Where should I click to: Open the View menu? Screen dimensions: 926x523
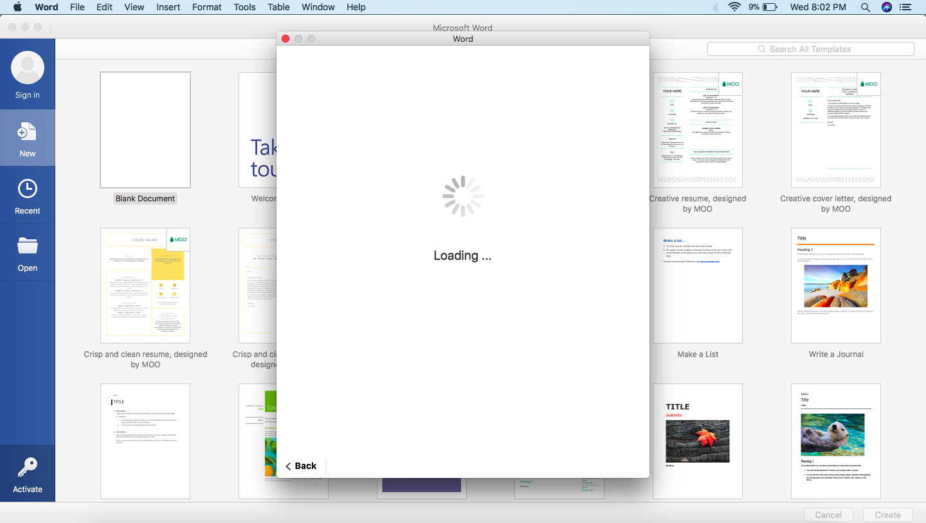tap(134, 7)
